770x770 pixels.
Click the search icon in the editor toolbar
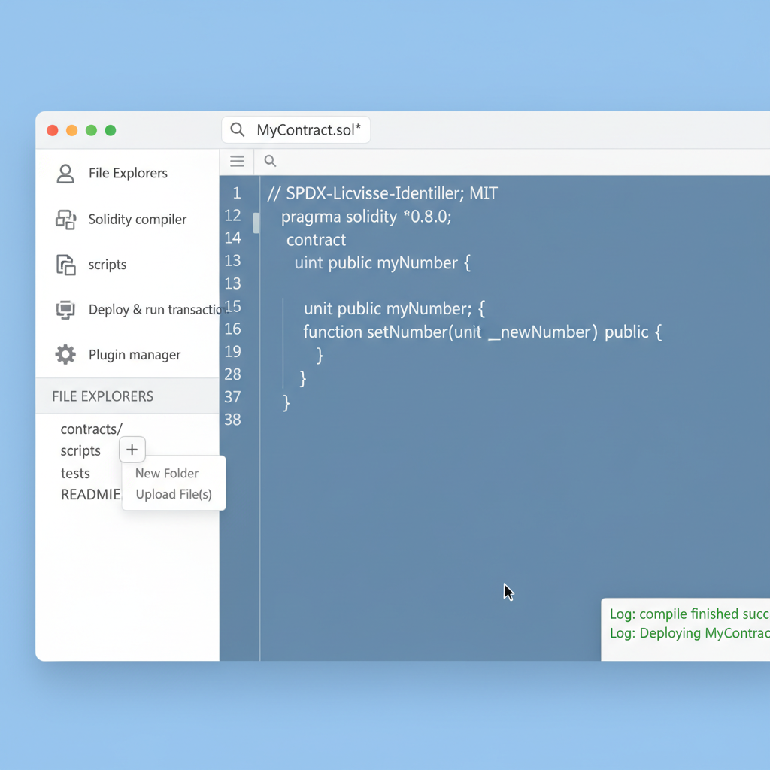point(270,161)
